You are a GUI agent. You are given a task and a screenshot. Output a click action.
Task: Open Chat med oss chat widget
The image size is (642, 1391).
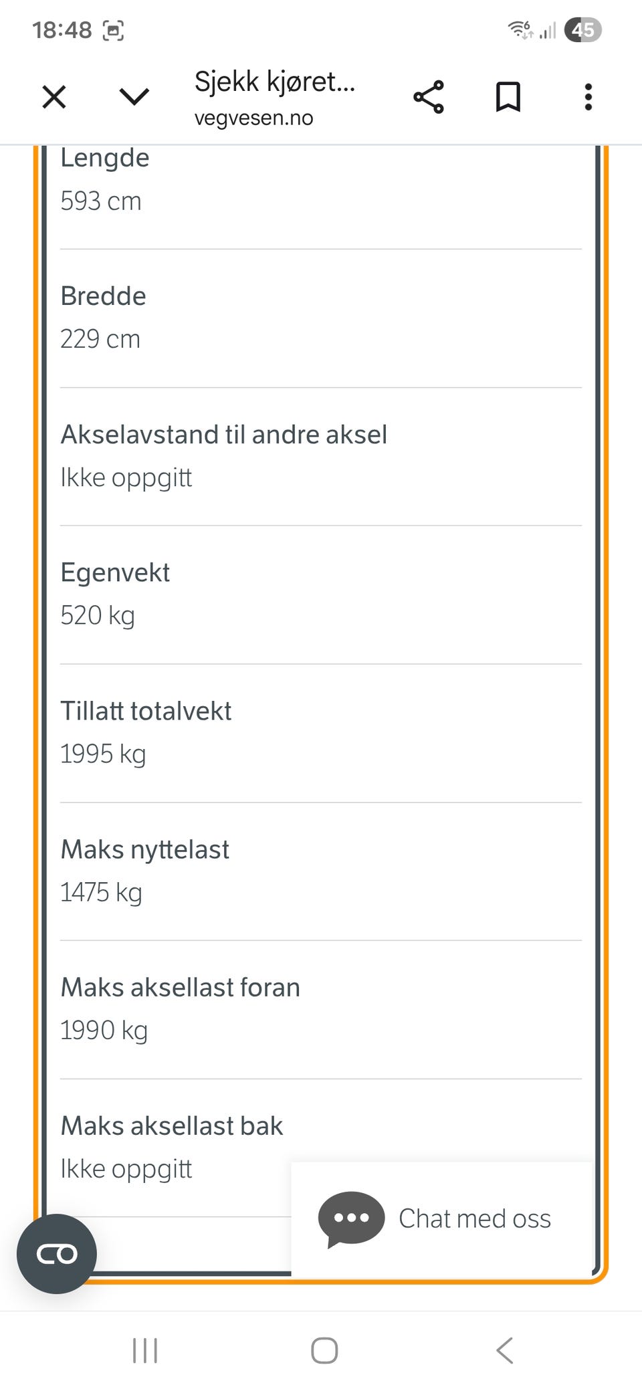442,1218
